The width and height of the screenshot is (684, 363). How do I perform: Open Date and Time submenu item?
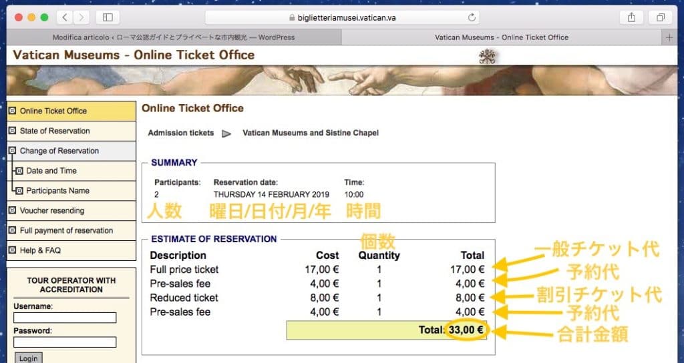click(71, 171)
